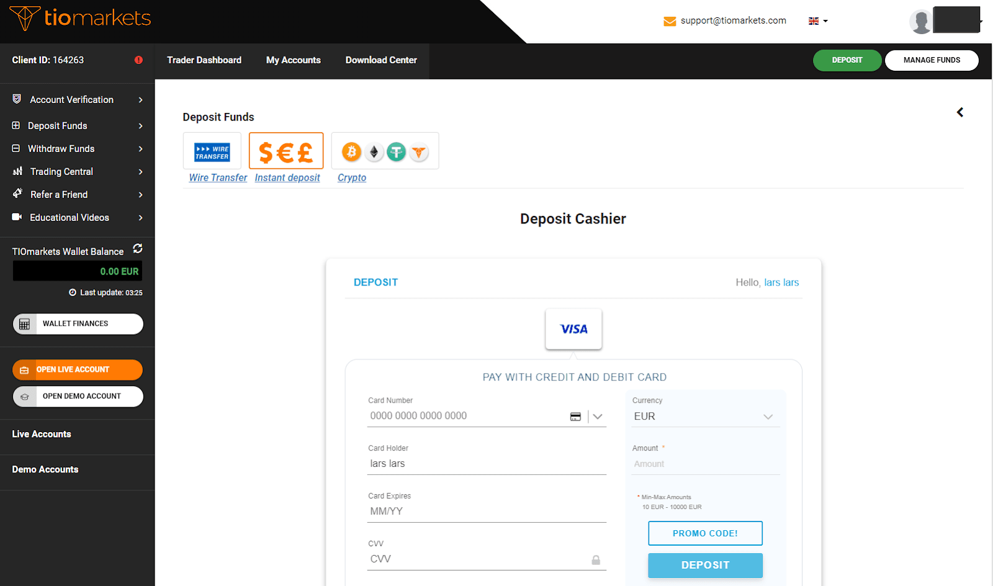Click into the Amount field
993x586 pixels.
[706, 464]
